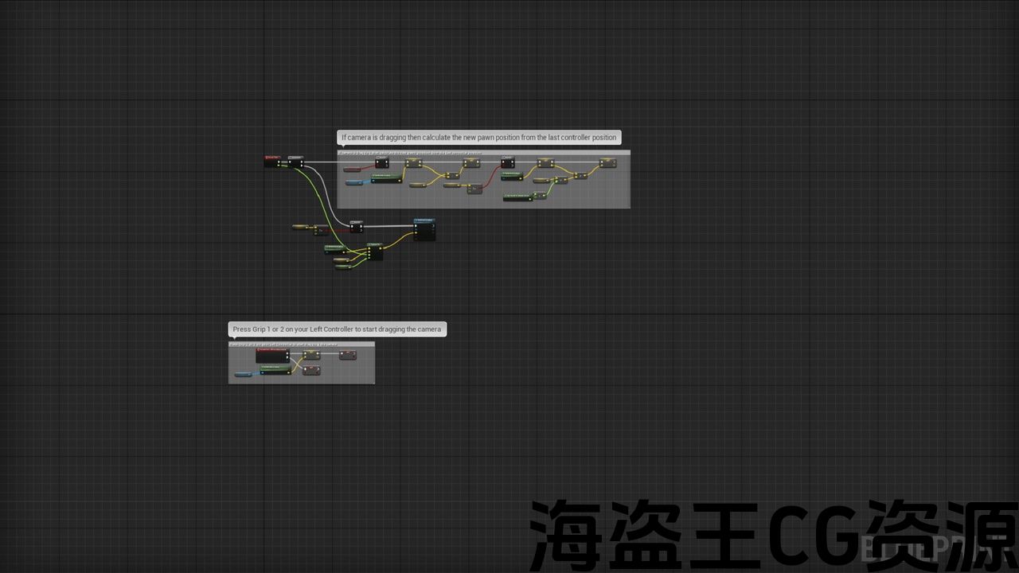Select the green function node in lower comment box
The height and width of the screenshot is (573, 1019).
(x=275, y=369)
